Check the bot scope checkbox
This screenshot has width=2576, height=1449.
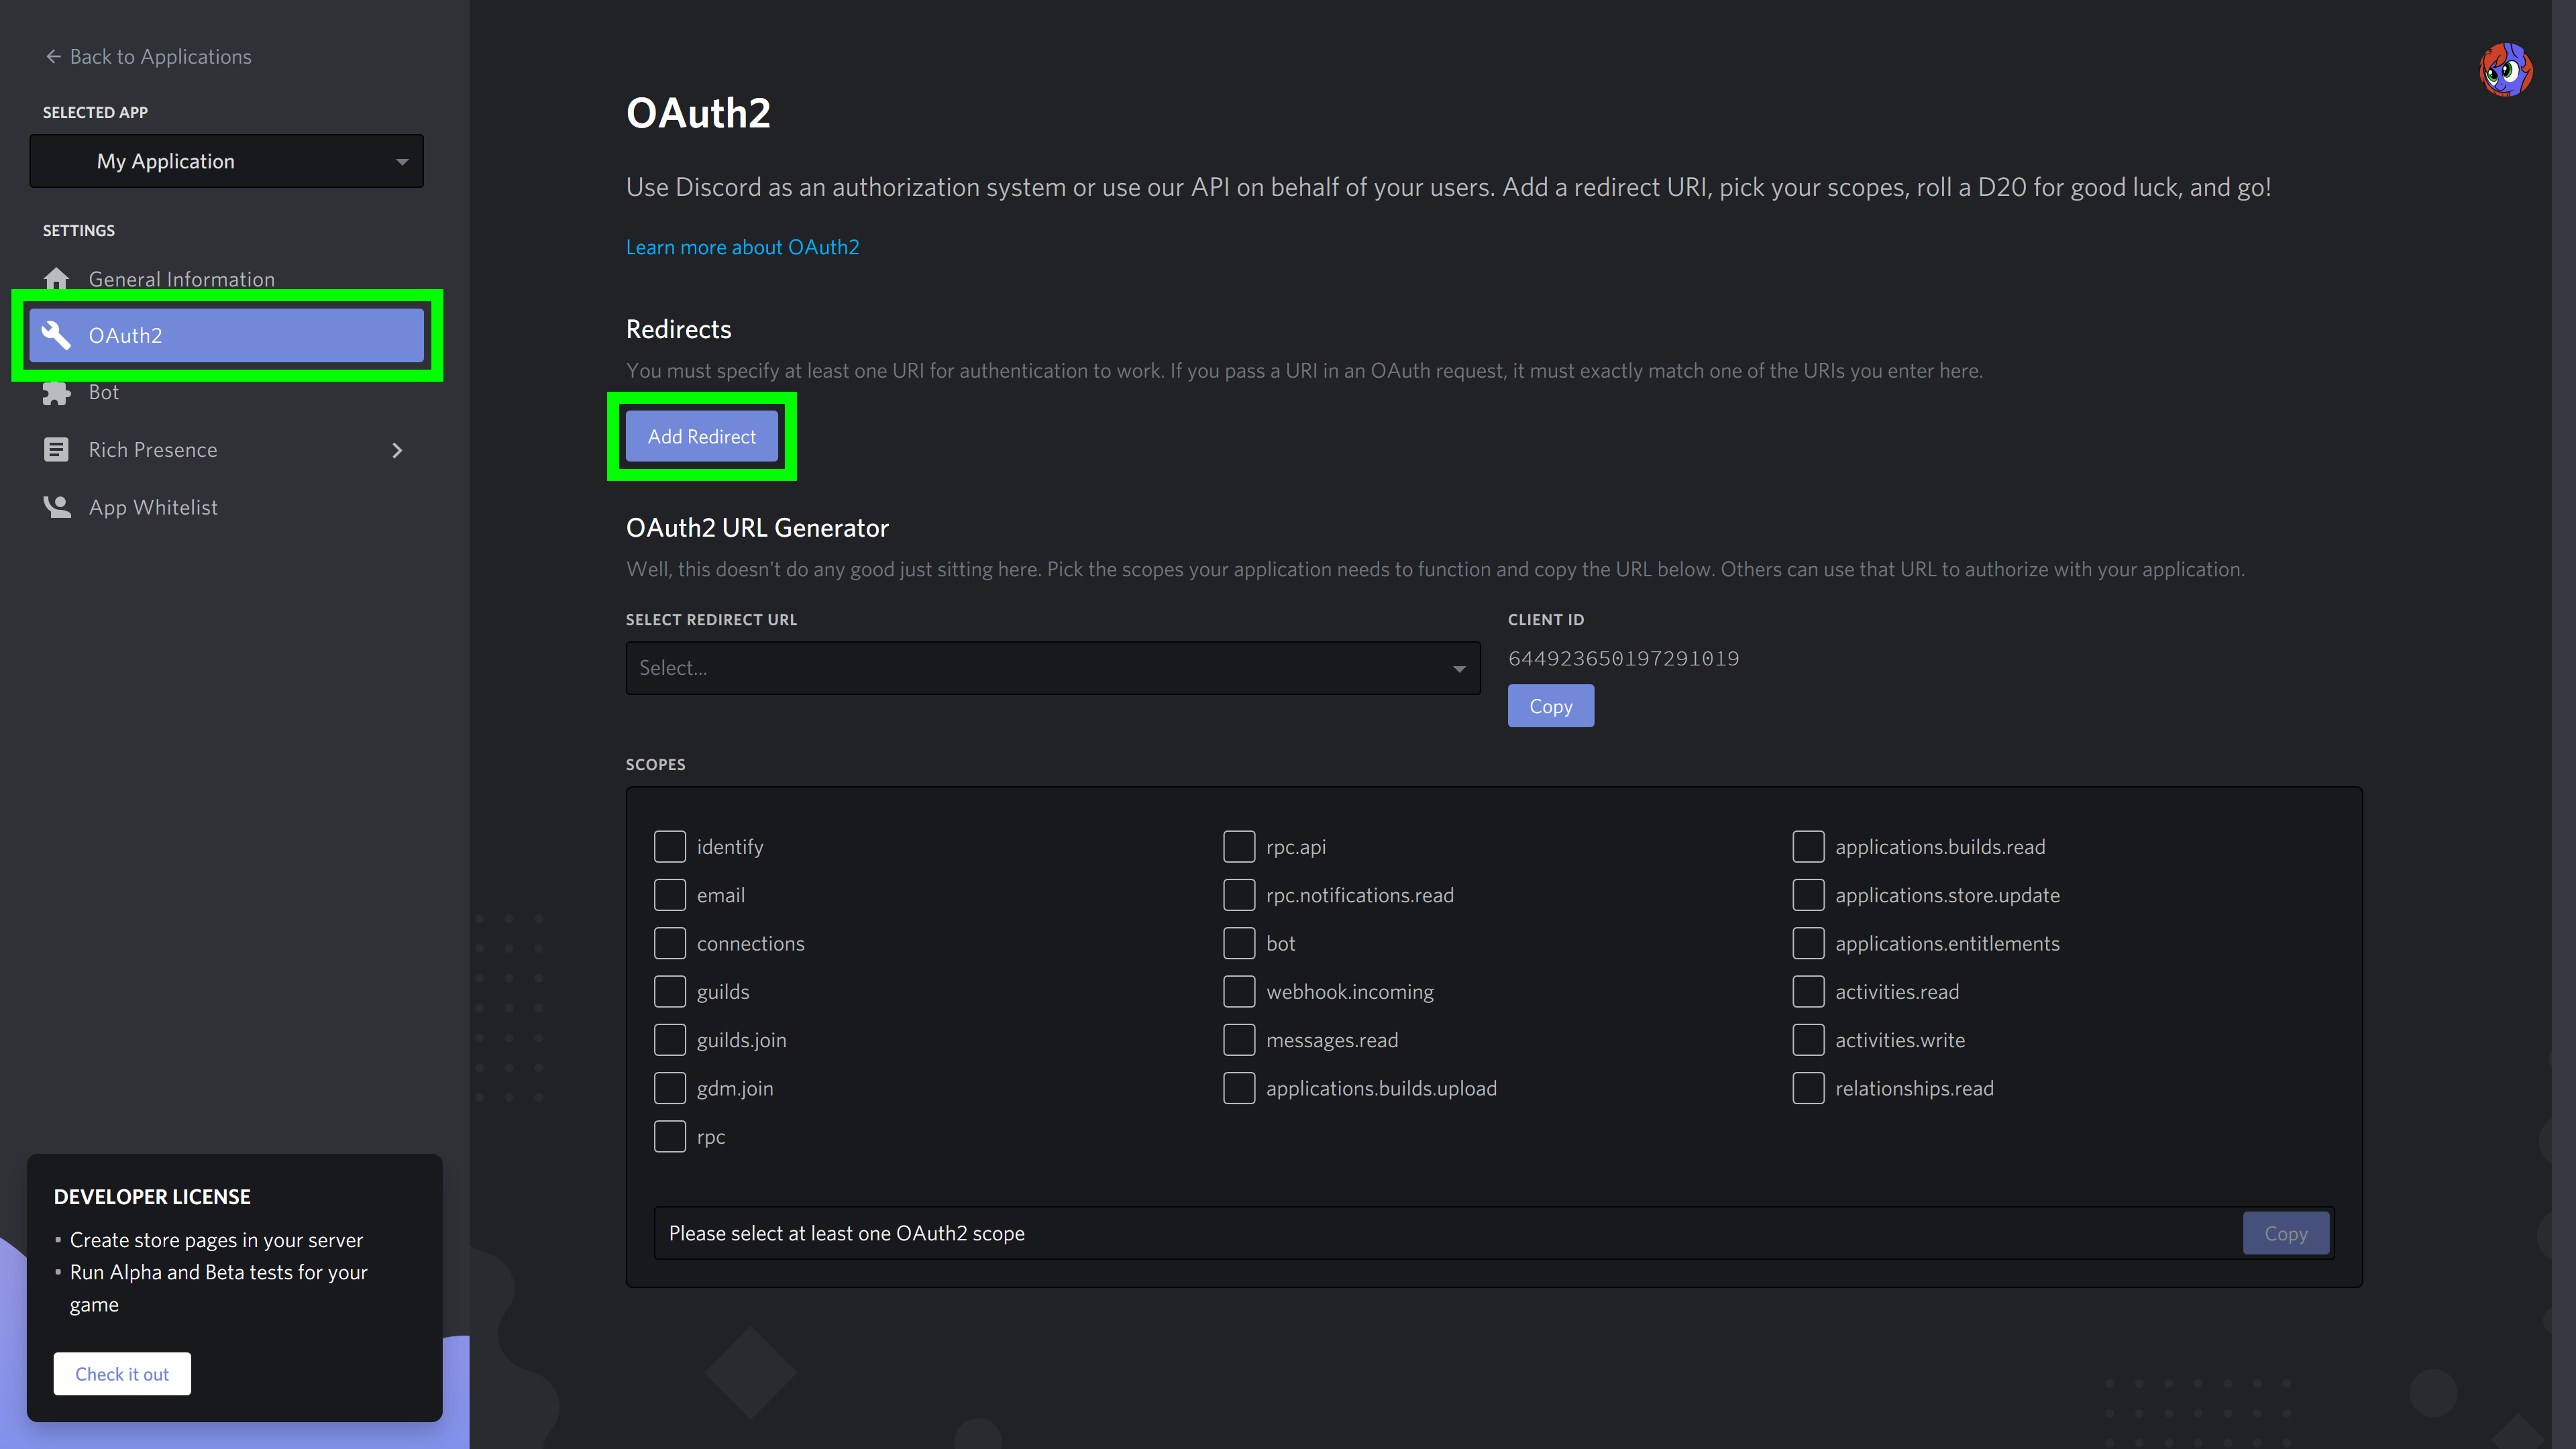1238,943
